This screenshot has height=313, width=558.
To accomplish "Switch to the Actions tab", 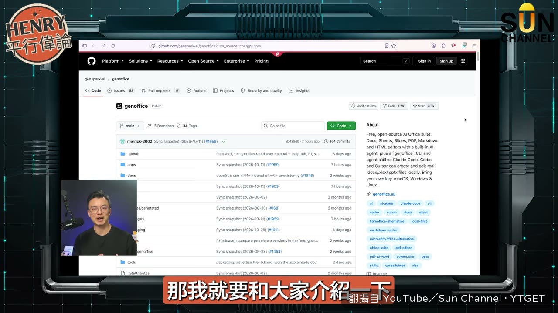I will (197, 91).
